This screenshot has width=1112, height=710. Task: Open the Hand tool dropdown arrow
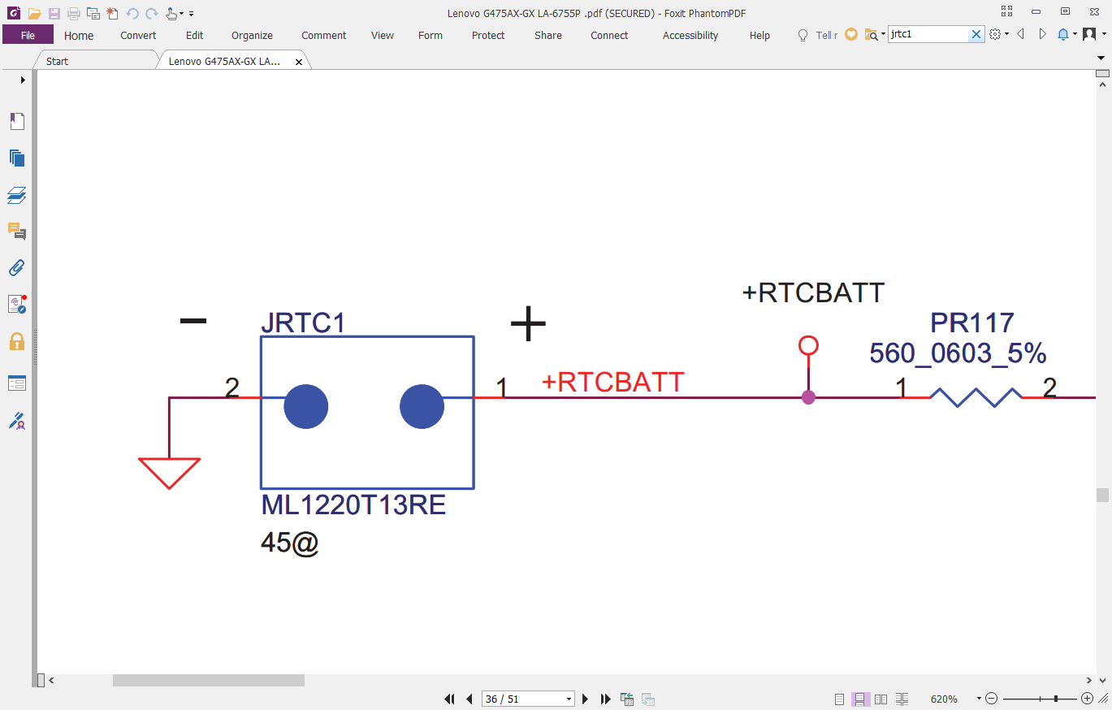[181, 14]
